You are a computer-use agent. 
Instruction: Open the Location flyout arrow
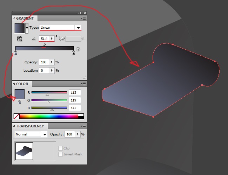pyautogui.click(x=52, y=70)
